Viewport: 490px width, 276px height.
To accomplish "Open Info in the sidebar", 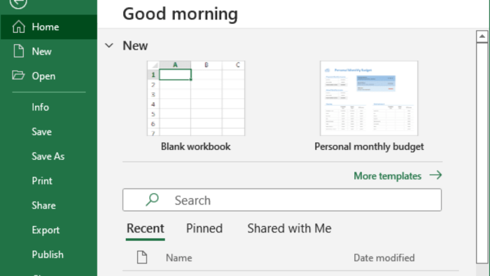I will point(41,107).
